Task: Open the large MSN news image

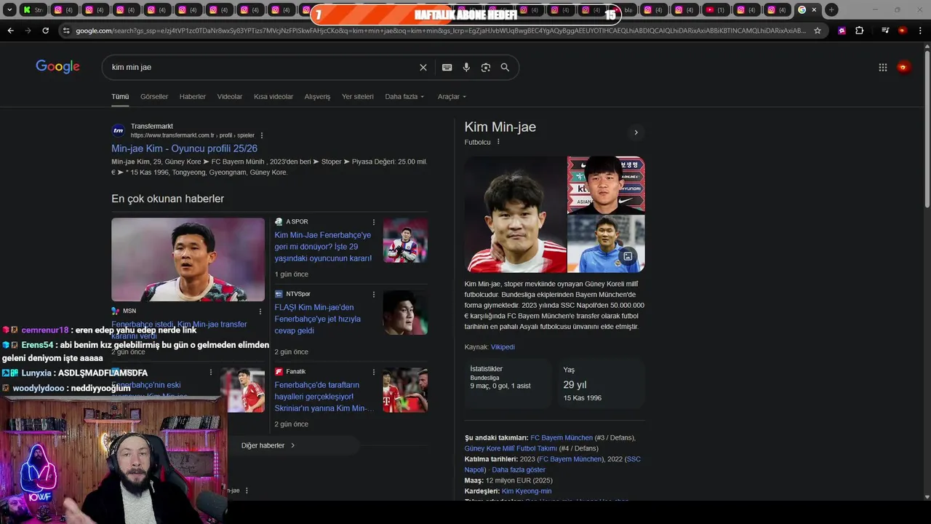Action: pyautogui.click(x=188, y=259)
